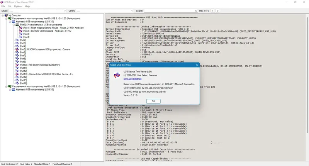The width and height of the screenshot is (309, 166).
Task: Open the Help menu
Action: (27, 6)
